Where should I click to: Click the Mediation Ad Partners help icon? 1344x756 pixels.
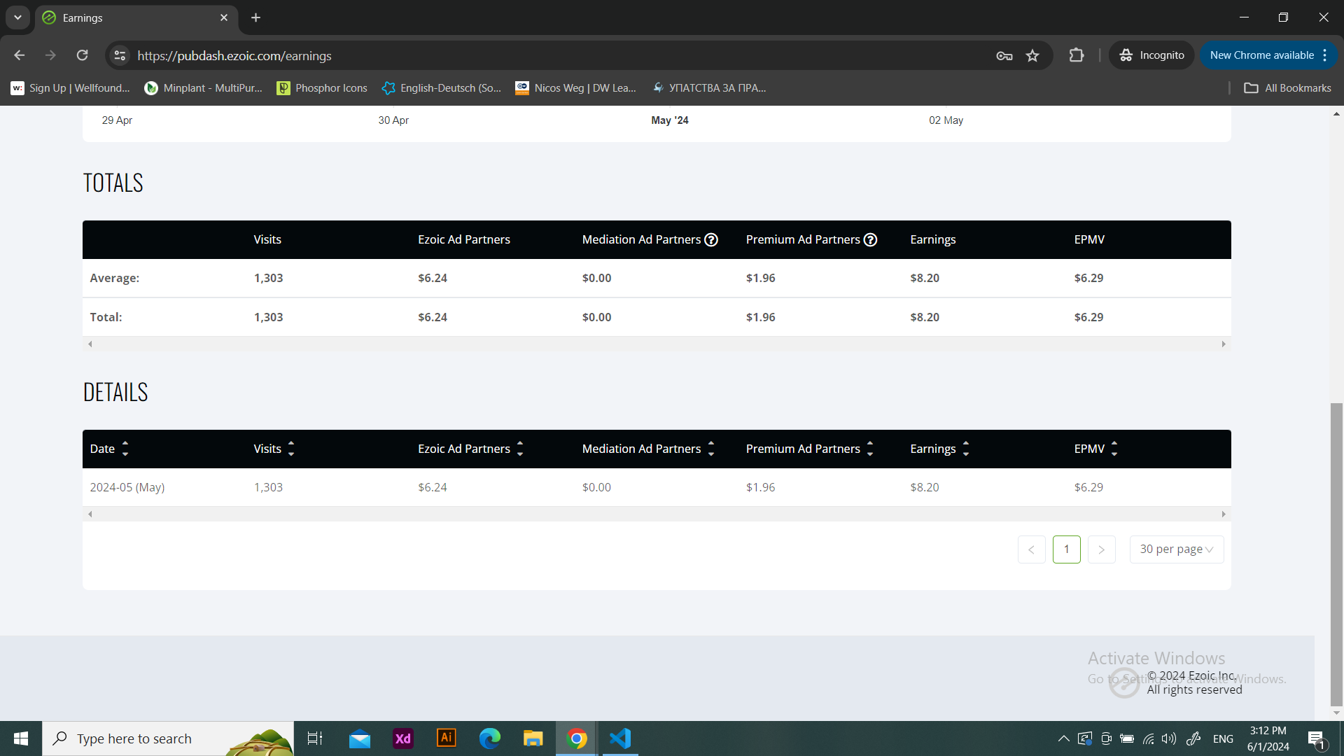pos(711,240)
